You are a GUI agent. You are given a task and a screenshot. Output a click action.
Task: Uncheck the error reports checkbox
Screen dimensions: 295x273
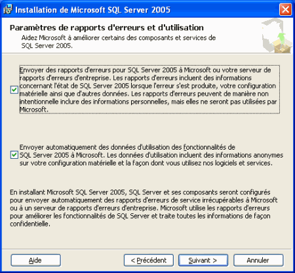pos(14,90)
